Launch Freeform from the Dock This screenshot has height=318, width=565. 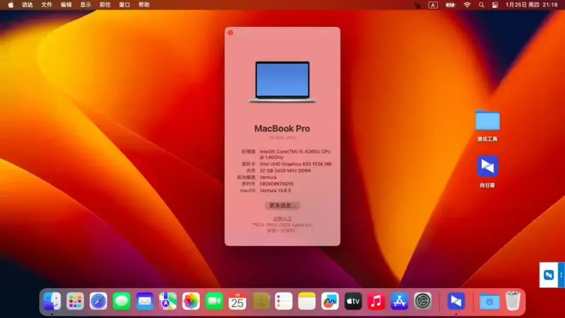330,301
